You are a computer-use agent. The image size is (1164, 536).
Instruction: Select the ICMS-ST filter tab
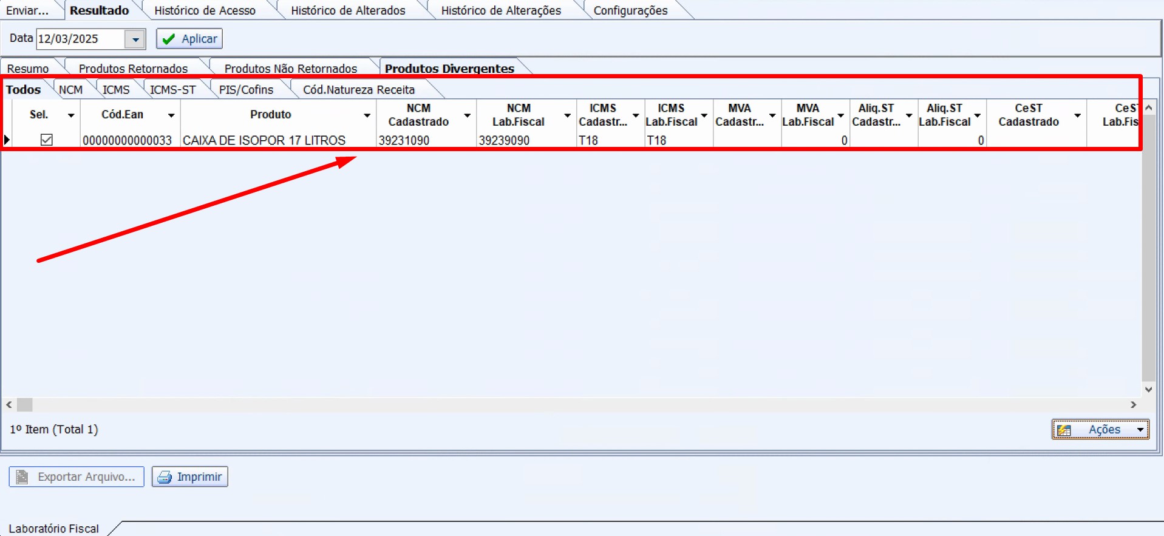[172, 90]
